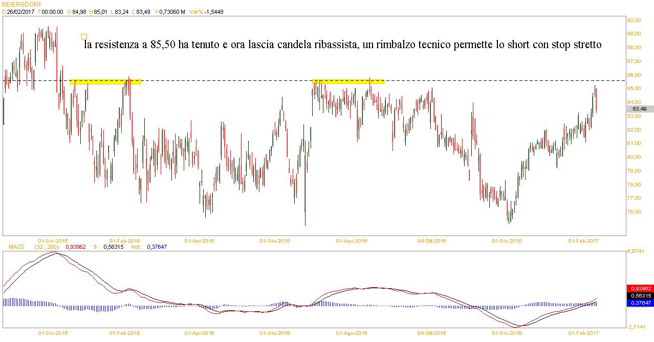Click the grey current price tag 83,49
This screenshot has height=342, width=654.
point(639,109)
